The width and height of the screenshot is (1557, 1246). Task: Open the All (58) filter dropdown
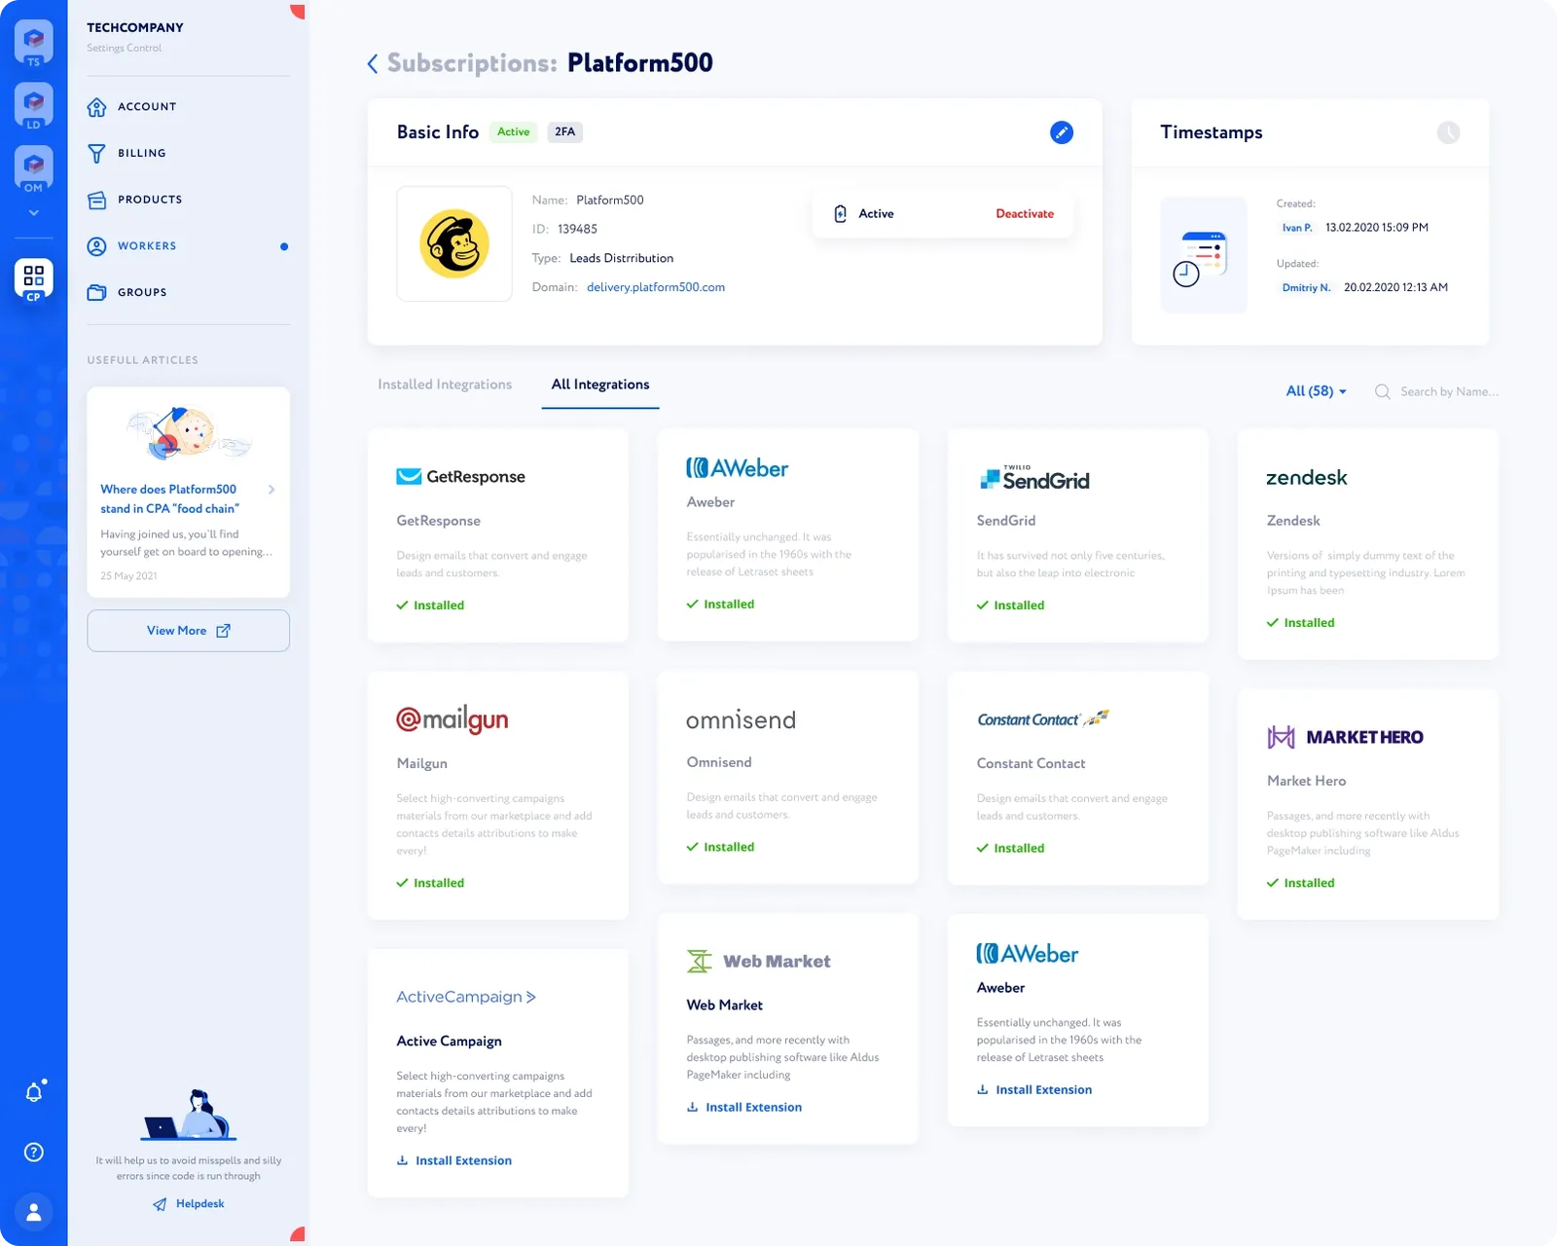1316,391
